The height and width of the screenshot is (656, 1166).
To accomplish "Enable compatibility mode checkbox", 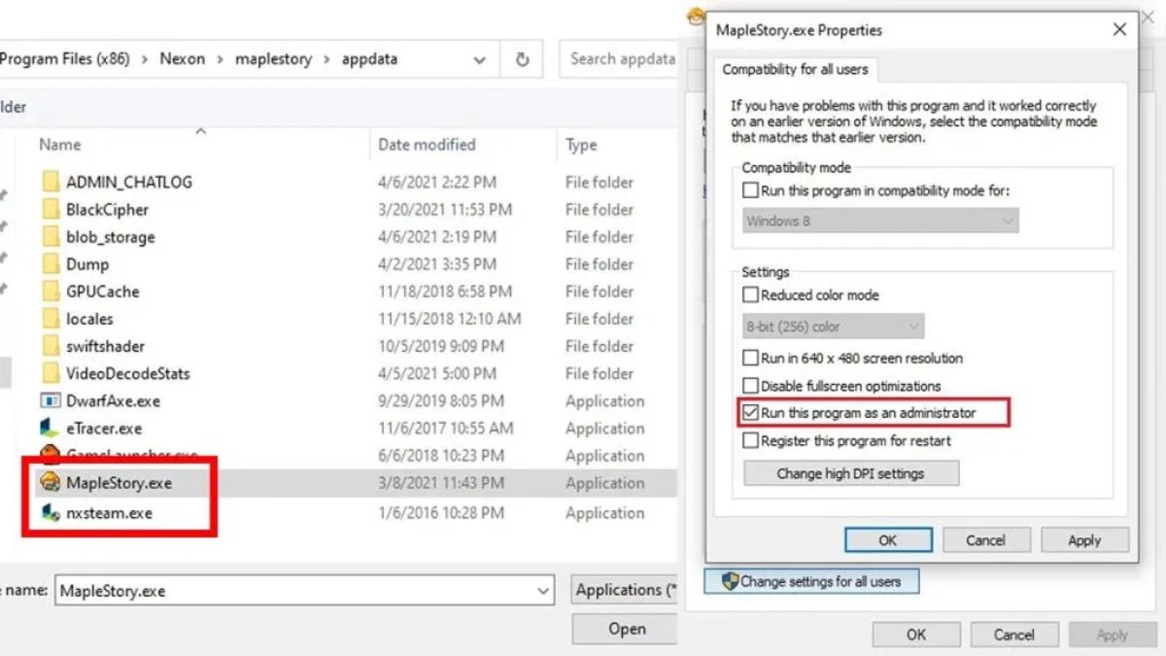I will [750, 190].
